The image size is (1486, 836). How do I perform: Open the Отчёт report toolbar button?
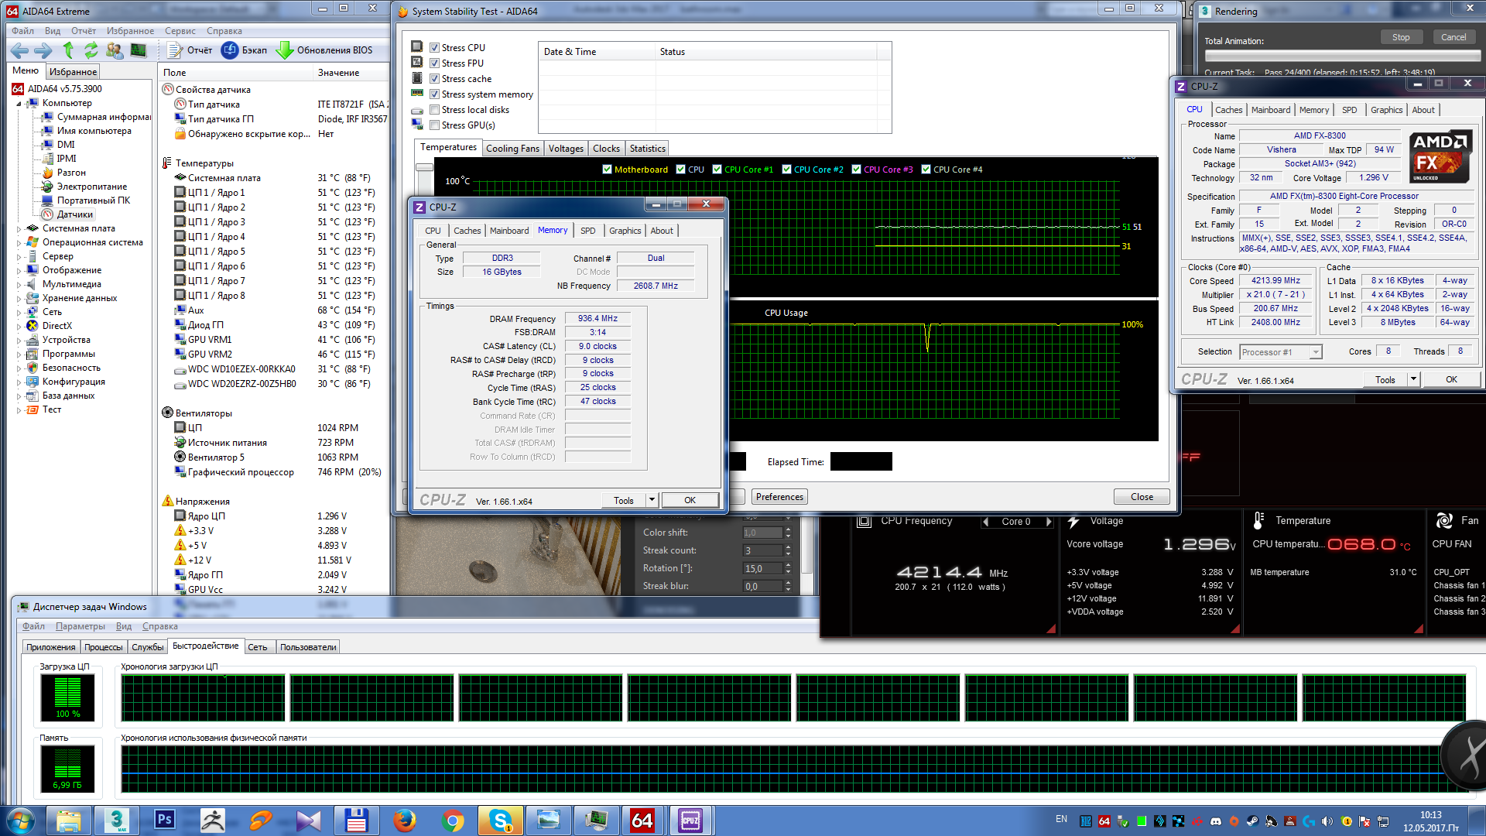(190, 50)
